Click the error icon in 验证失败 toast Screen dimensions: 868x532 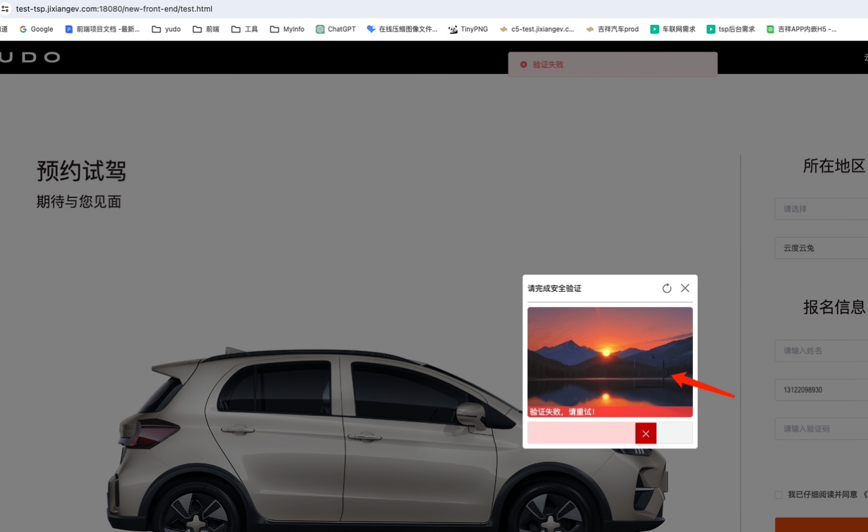(x=524, y=64)
